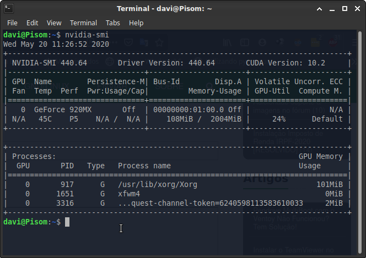Screen dimensions: 366x258
Task: Click the Persistence-M column header
Action: [x=116, y=82]
